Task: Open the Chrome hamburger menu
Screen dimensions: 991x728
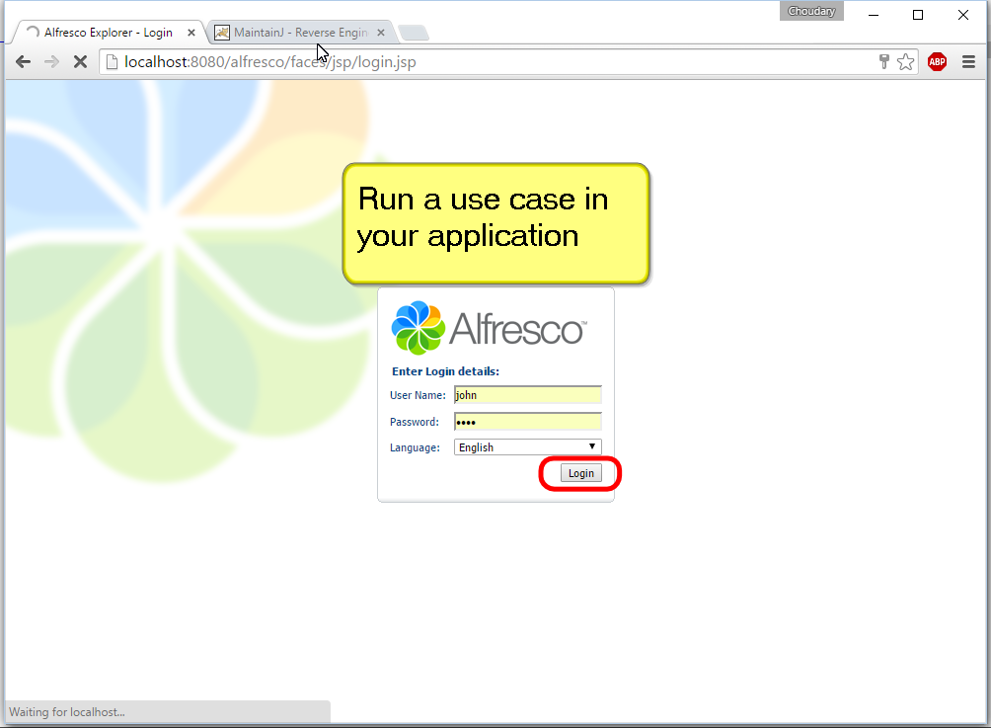Action: (x=968, y=62)
